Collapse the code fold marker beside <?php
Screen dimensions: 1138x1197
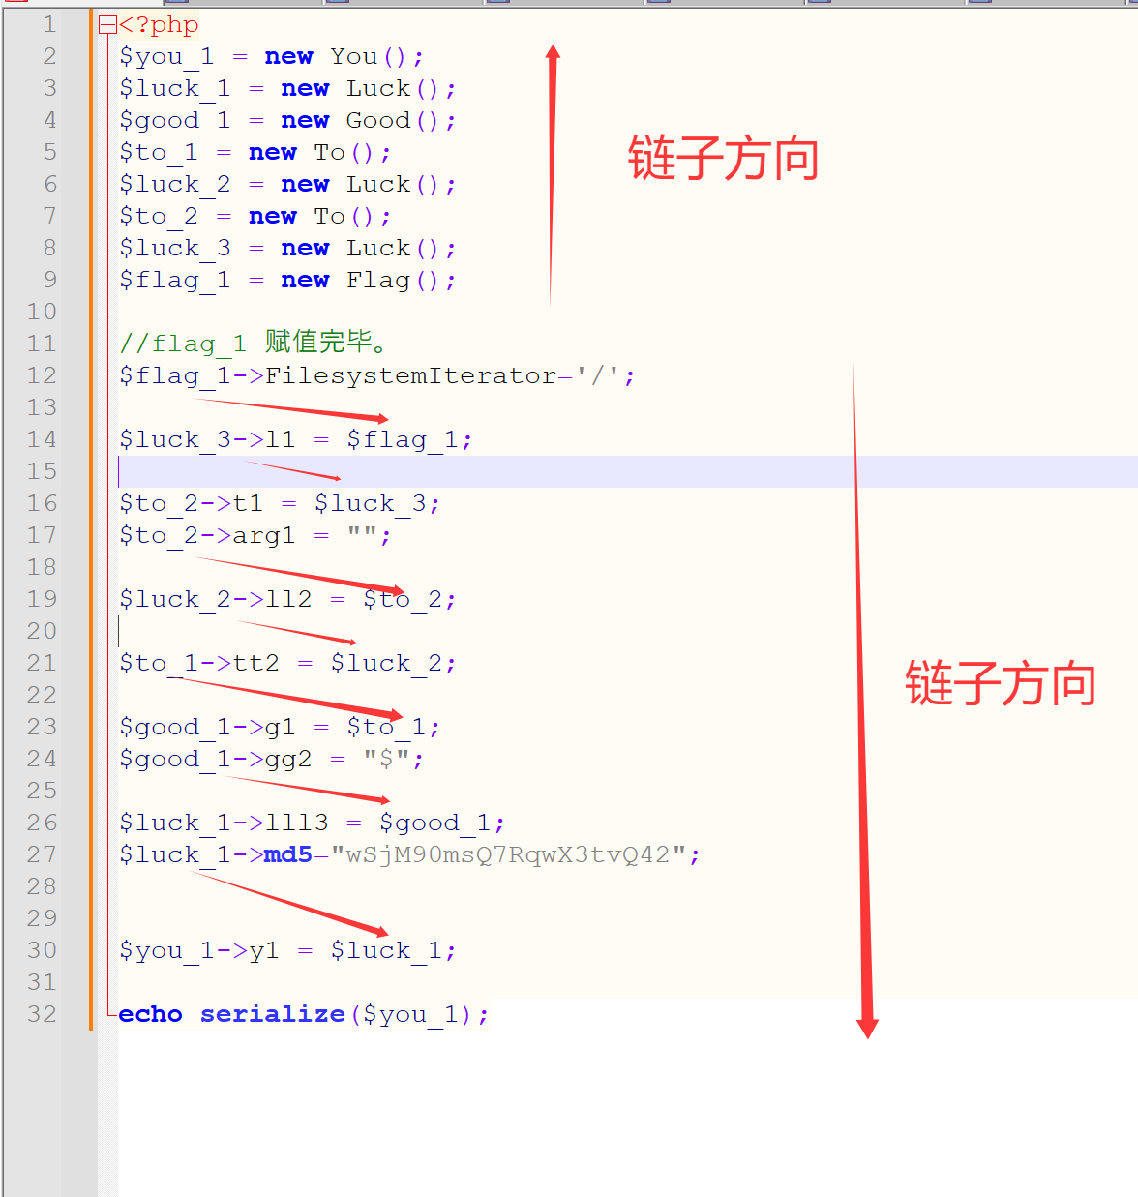tap(107, 25)
